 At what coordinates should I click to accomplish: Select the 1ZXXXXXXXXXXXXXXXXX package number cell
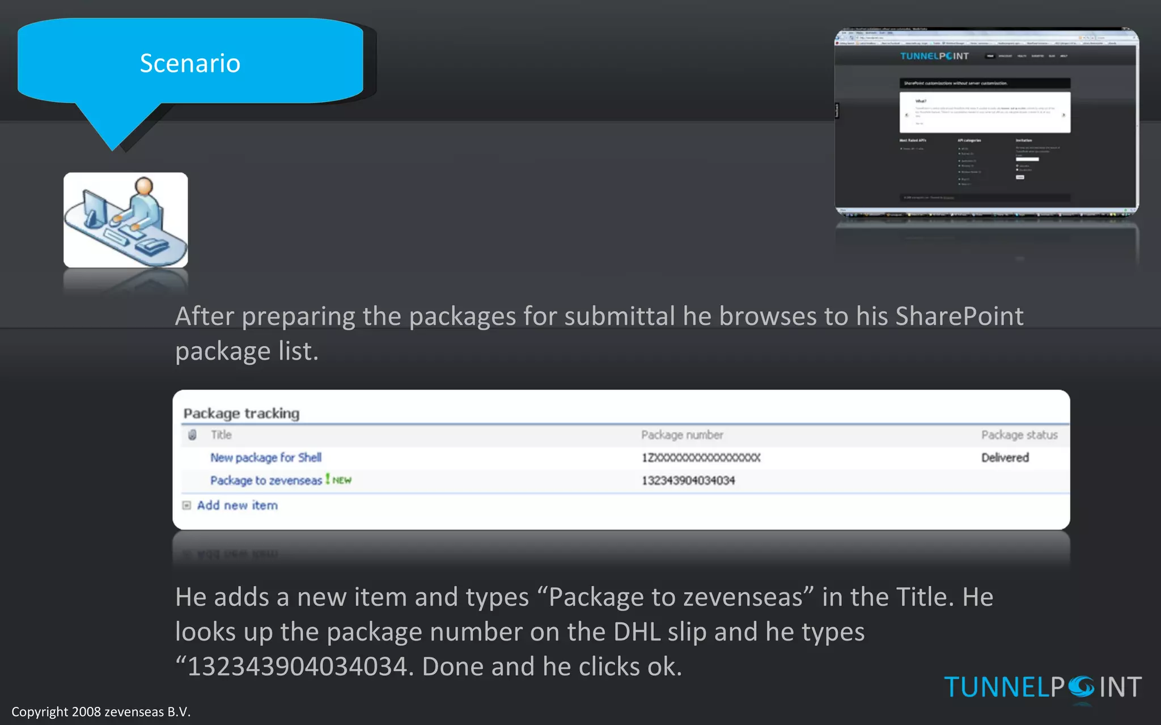pyautogui.click(x=701, y=458)
